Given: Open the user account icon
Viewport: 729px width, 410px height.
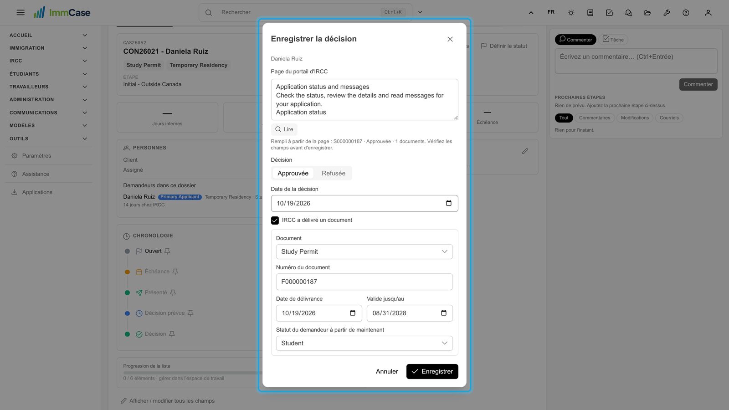Looking at the screenshot, I should click(x=708, y=13).
